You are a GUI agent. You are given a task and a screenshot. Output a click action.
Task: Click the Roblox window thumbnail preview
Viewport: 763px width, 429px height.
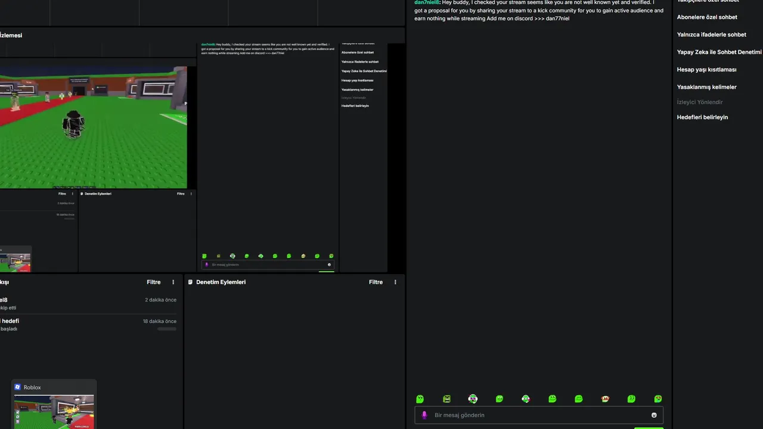(54, 412)
